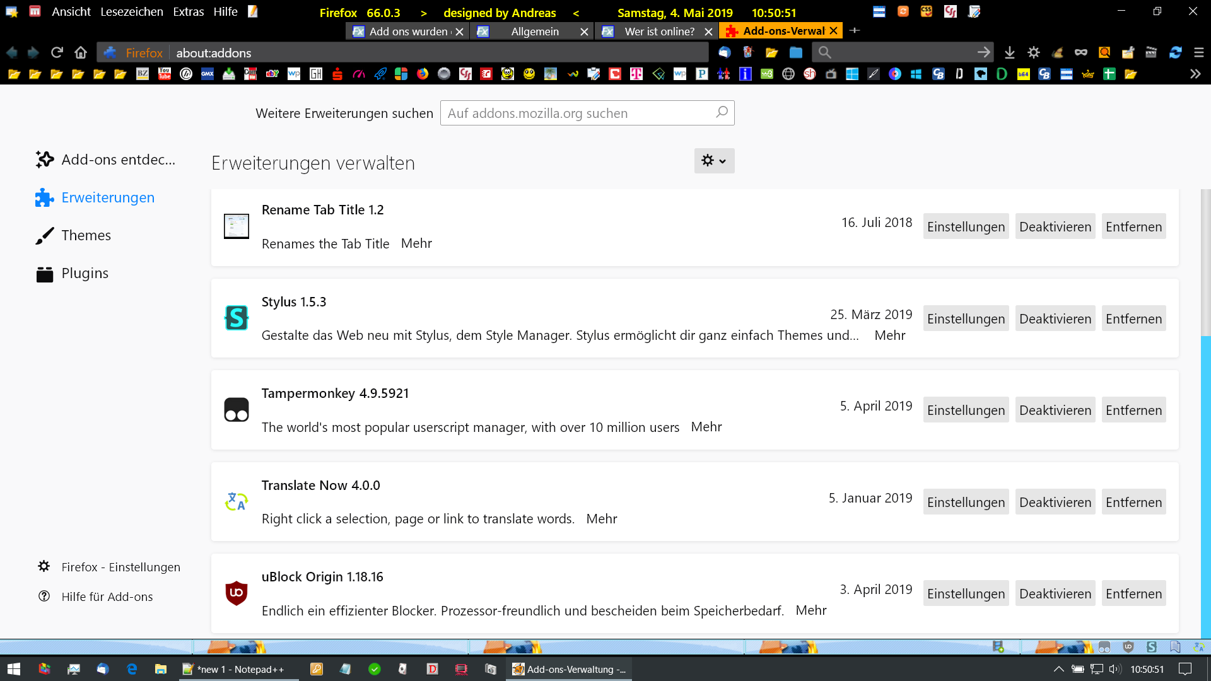The height and width of the screenshot is (681, 1211).
Task: Expand Stylus description via Mehr
Action: click(x=889, y=335)
